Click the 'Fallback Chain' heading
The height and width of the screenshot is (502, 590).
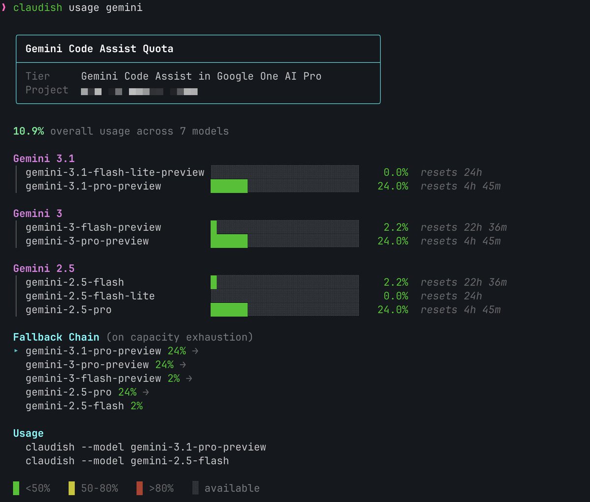click(56, 337)
